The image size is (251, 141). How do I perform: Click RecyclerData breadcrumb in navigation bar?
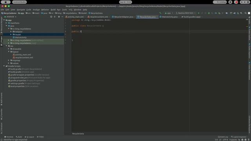click(x=96, y=13)
